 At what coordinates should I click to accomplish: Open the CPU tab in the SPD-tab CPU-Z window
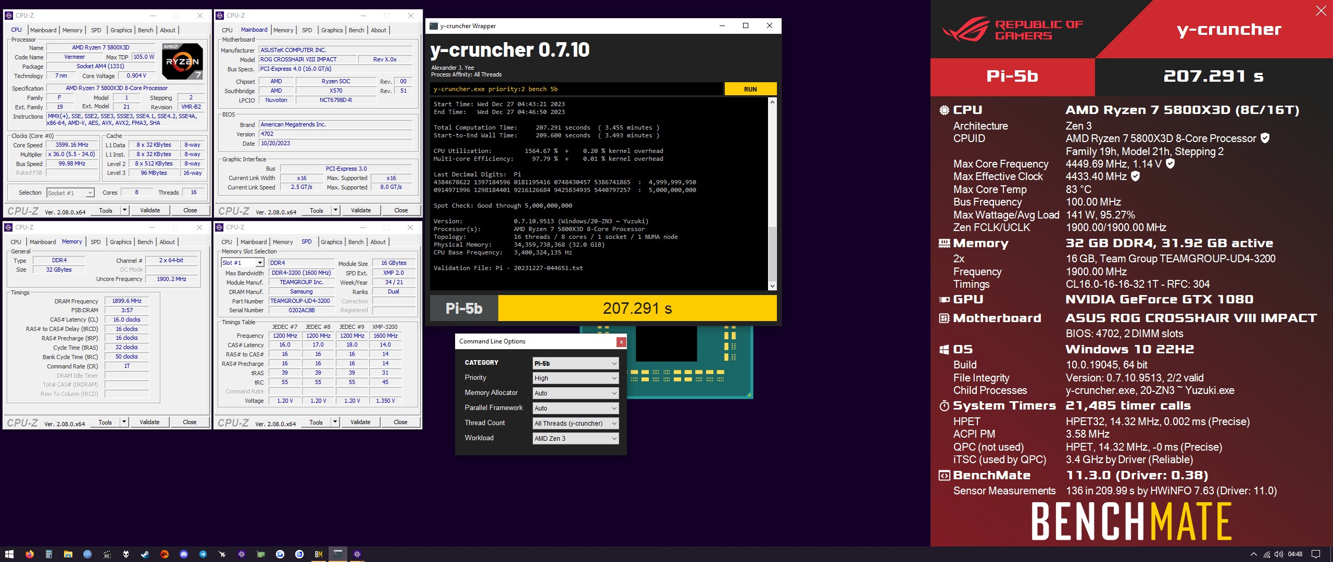coord(227,242)
